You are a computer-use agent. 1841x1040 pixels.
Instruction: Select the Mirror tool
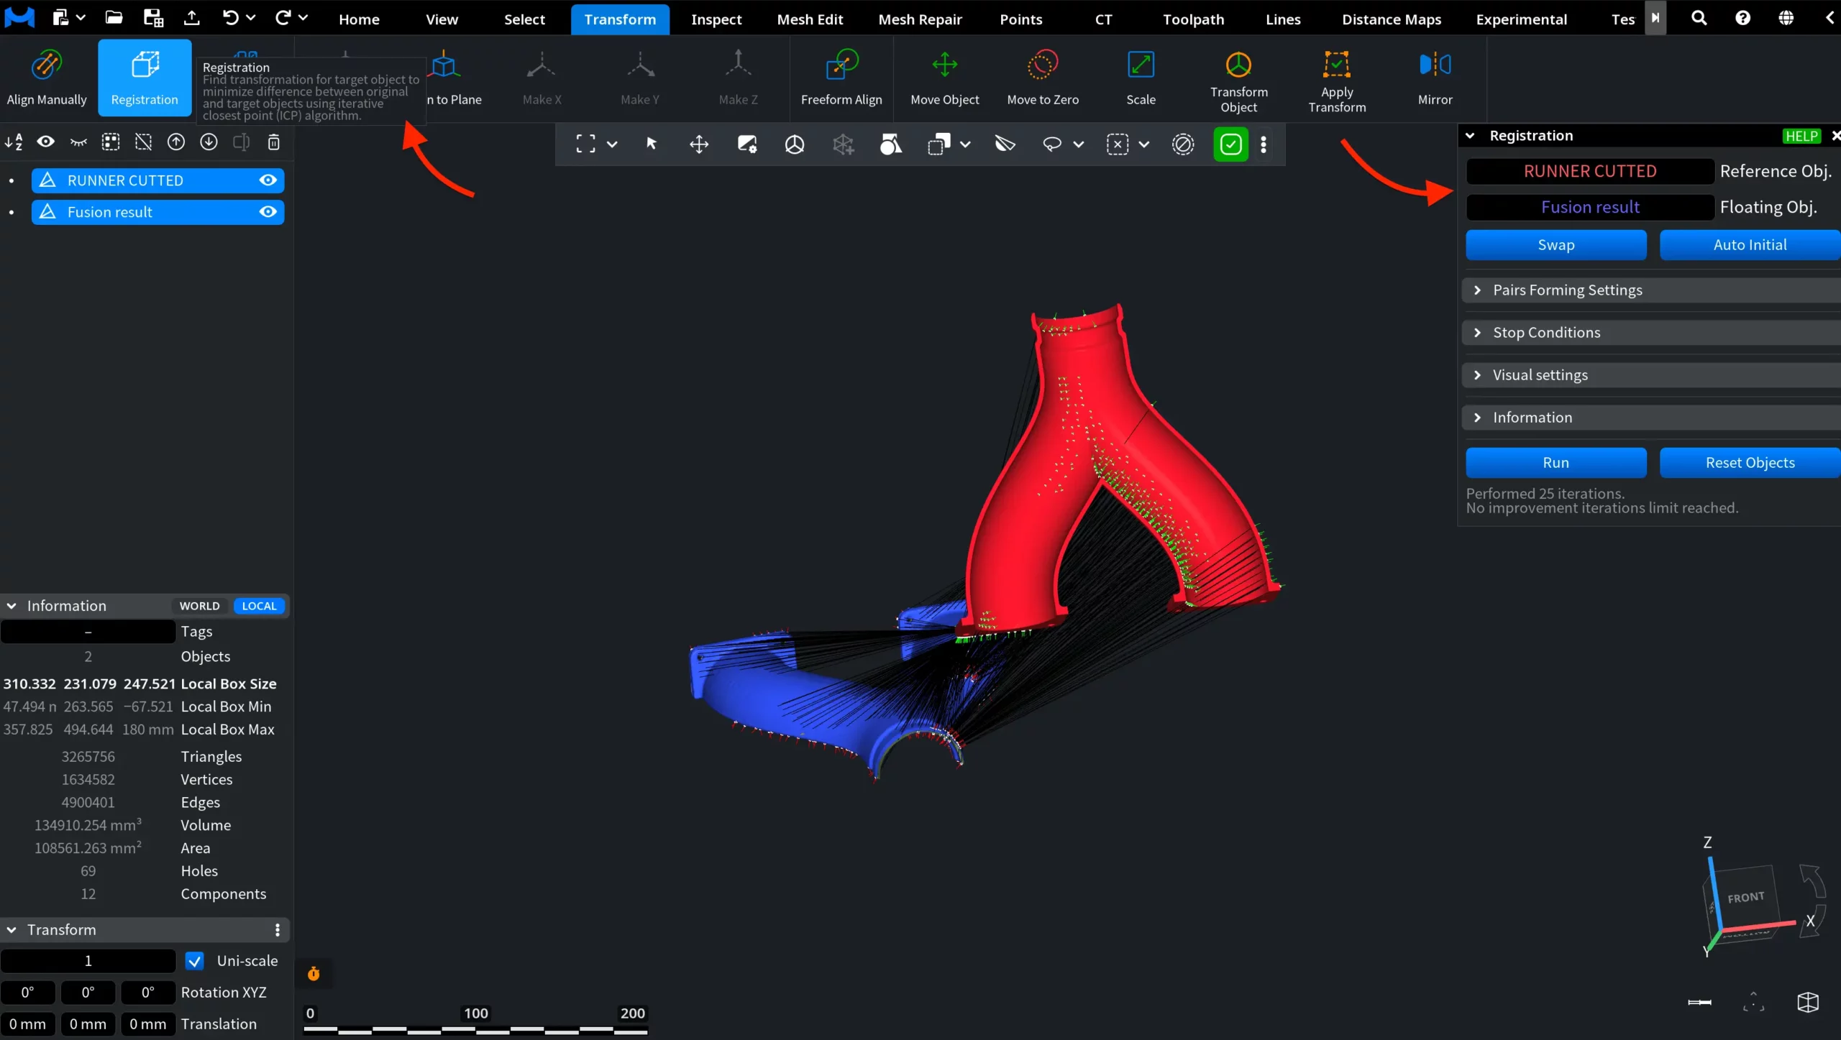coord(1435,78)
